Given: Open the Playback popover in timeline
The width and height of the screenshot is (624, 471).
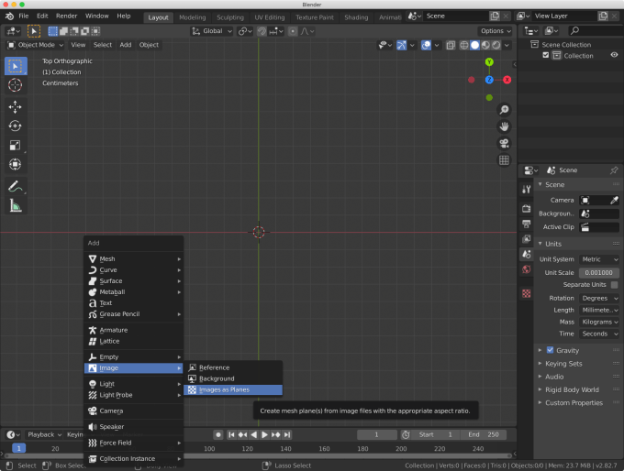Looking at the screenshot, I should click(x=41, y=434).
